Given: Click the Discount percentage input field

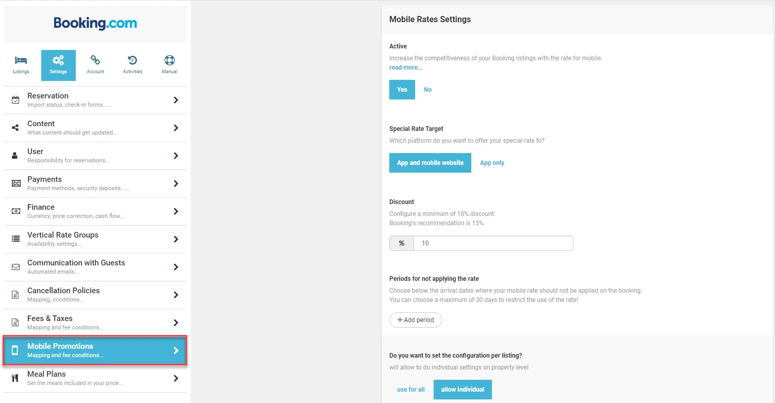Looking at the screenshot, I should click(493, 243).
